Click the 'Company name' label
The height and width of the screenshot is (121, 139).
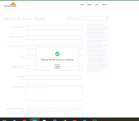(18, 67)
